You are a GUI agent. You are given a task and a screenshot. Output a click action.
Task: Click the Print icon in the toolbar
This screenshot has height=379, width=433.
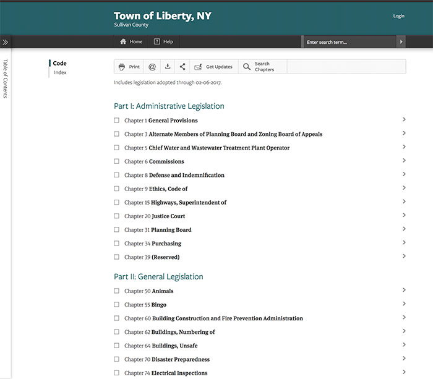tap(122, 67)
